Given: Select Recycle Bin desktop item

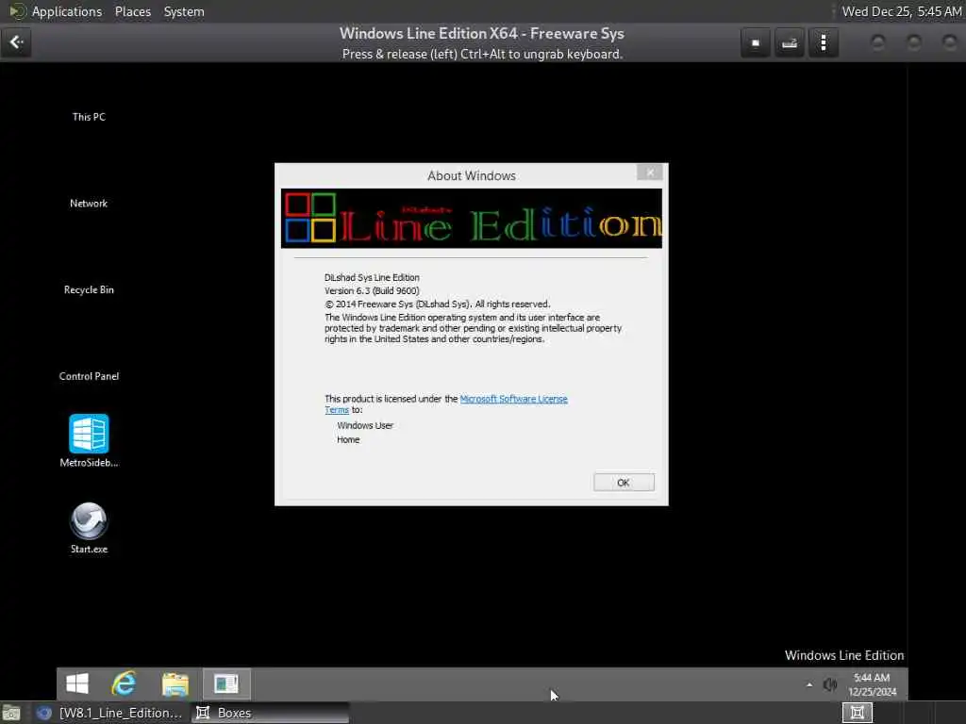Looking at the screenshot, I should [89, 290].
